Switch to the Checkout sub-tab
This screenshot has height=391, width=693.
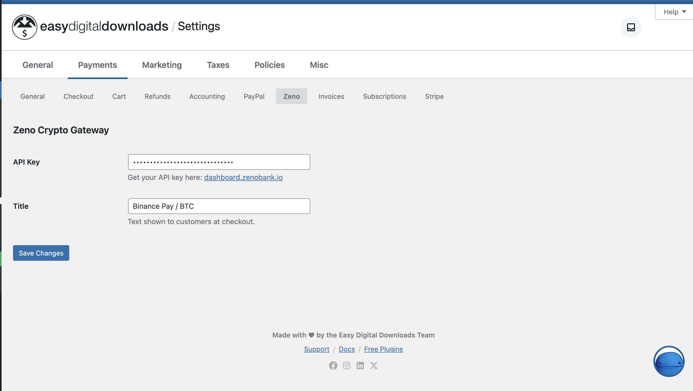click(x=78, y=96)
